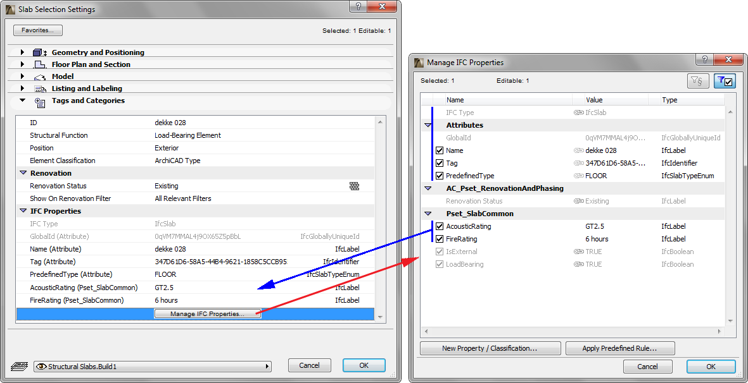
Task: Click the FireRating (Pset_SlabCommon) row in Slab Settings
Action: (x=195, y=301)
